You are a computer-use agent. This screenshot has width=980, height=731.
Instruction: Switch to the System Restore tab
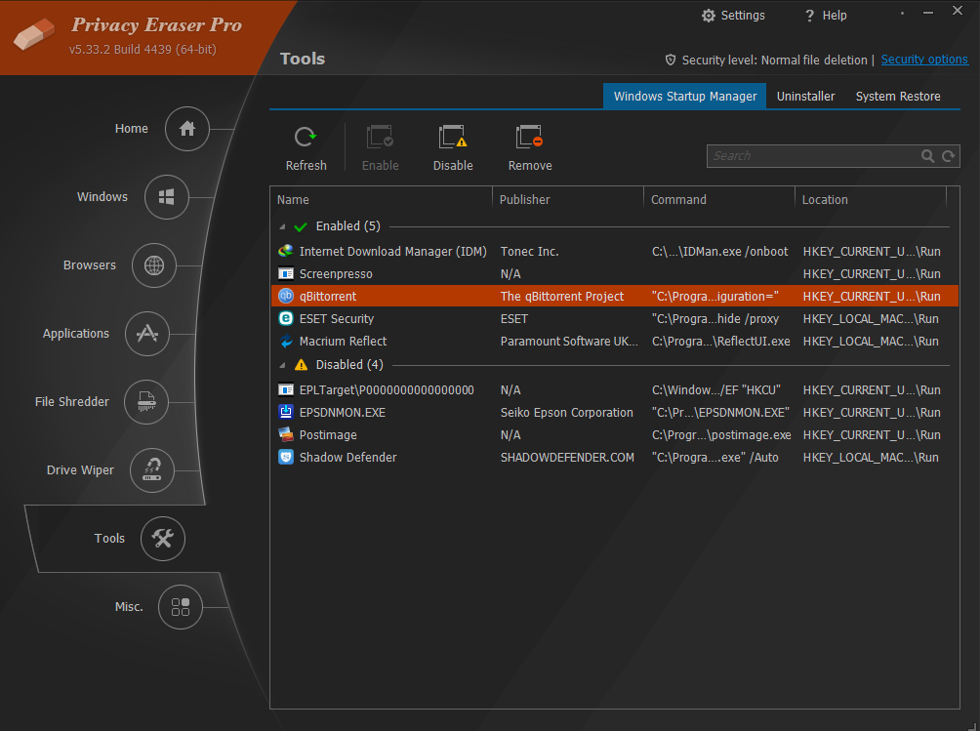click(897, 97)
